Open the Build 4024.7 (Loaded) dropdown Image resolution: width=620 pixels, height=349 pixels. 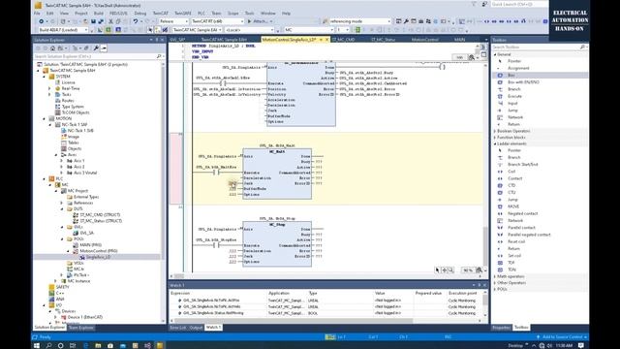[x=62, y=30]
